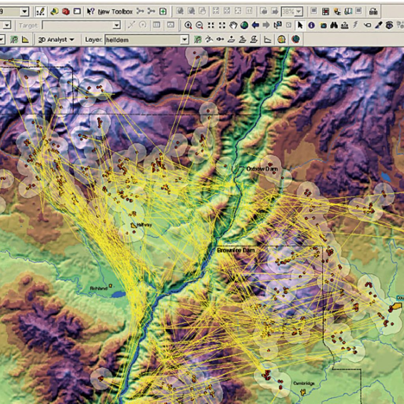Open the 3D Analyst menu

click(56, 39)
